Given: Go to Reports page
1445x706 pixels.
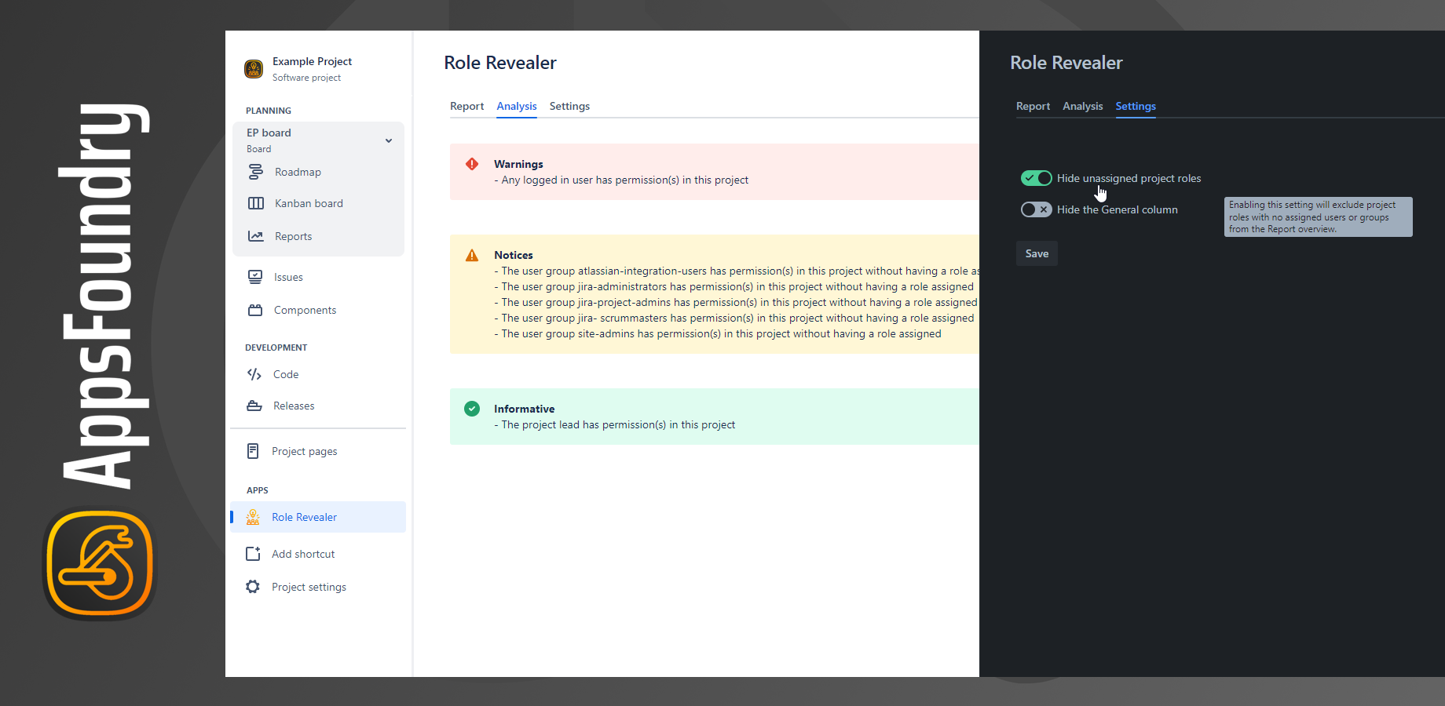Looking at the screenshot, I should pyautogui.click(x=293, y=236).
